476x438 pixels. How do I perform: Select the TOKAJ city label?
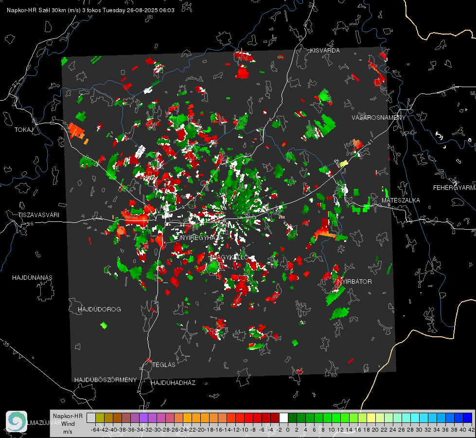tap(24, 130)
